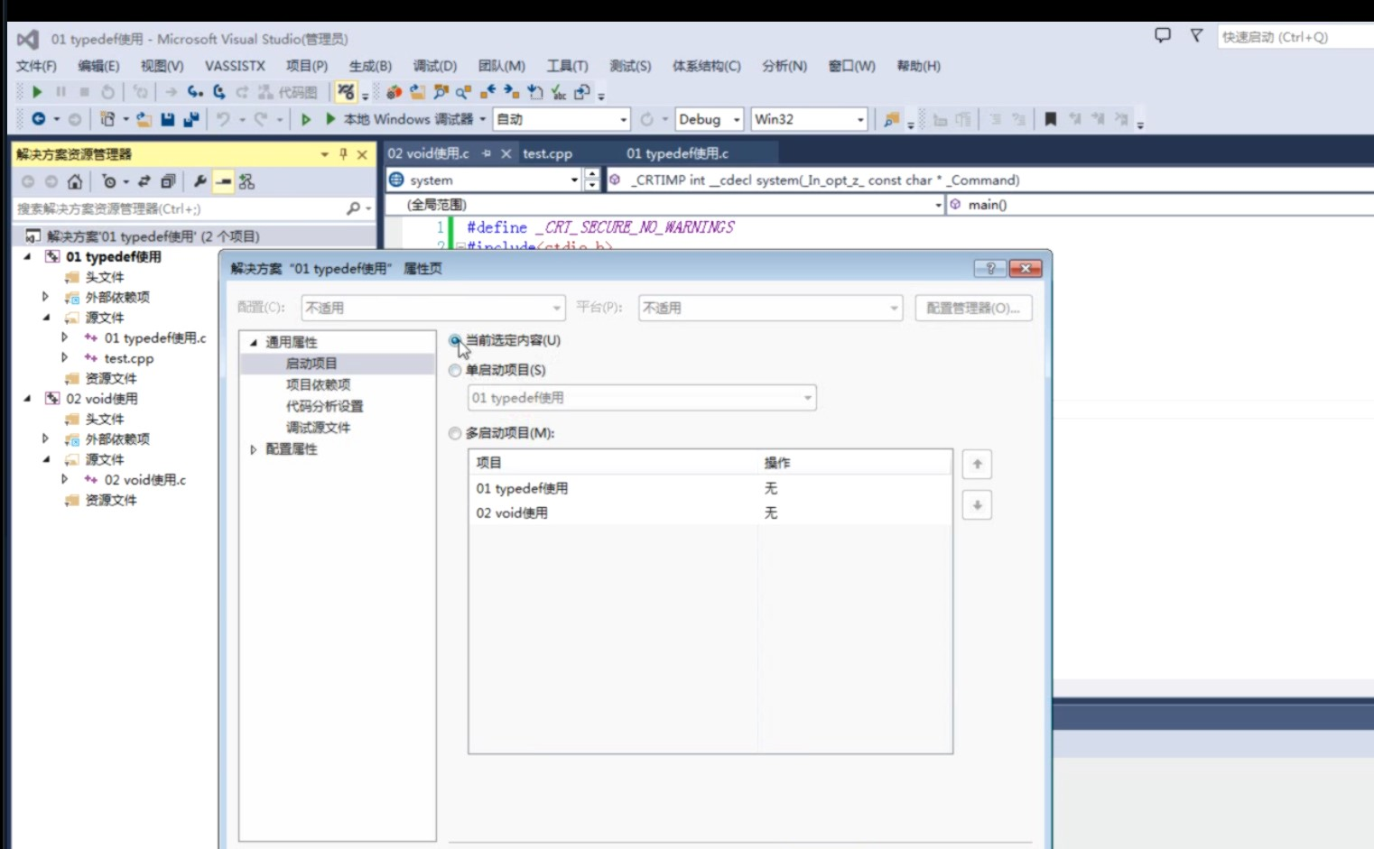Collapse the 通用属性 tree node

coord(254,342)
